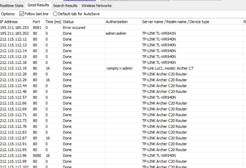246x168 pixels.
Task: Select IP address 195.211.183.202
Action: coord(14,33)
